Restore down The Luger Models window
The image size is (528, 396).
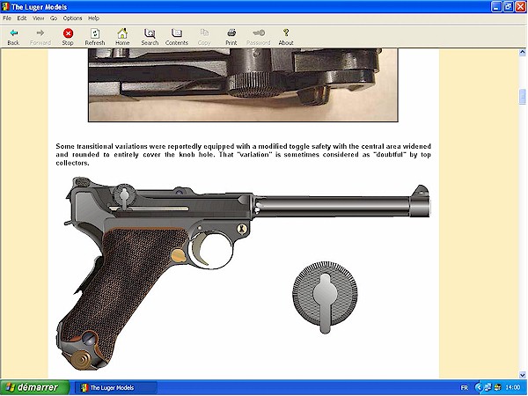coord(509,7)
